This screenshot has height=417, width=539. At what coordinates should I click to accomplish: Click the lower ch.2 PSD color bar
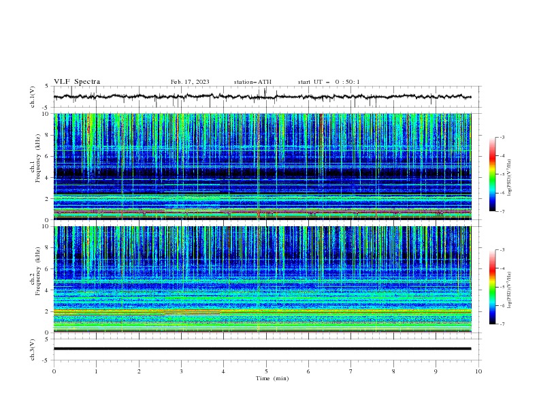(x=493, y=287)
